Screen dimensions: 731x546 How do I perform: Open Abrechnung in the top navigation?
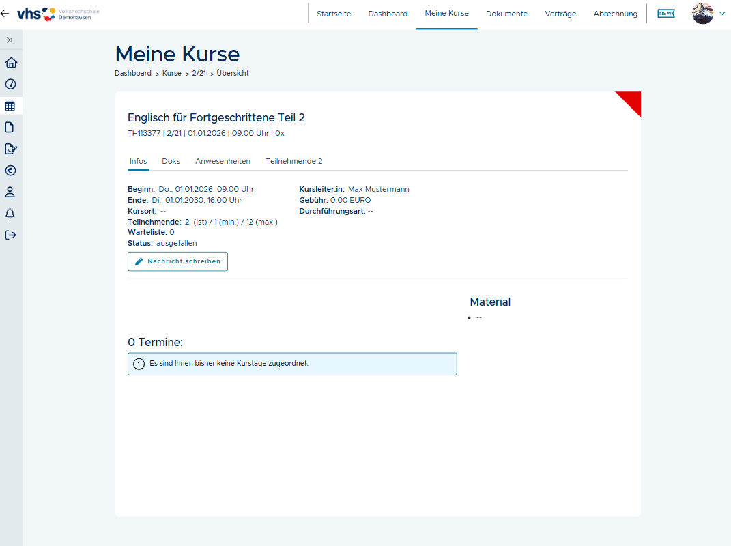[615, 14]
